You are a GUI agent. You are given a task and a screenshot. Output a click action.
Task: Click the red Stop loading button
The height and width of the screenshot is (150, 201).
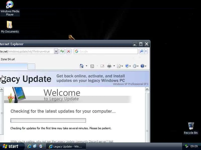click(x=69, y=51)
